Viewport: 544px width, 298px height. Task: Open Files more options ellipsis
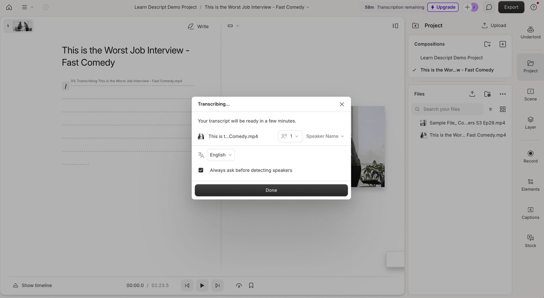coord(503,94)
